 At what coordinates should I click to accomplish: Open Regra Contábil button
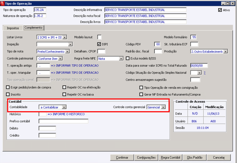[x=170, y=158]
